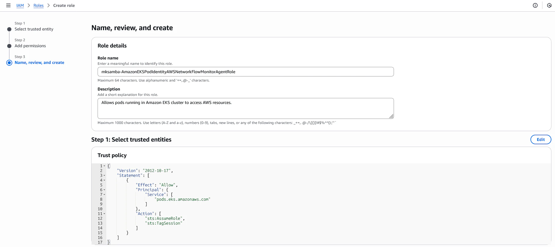Select the Name, review, and create step
Viewport: 555px width, 247px height.
pyautogui.click(x=40, y=62)
